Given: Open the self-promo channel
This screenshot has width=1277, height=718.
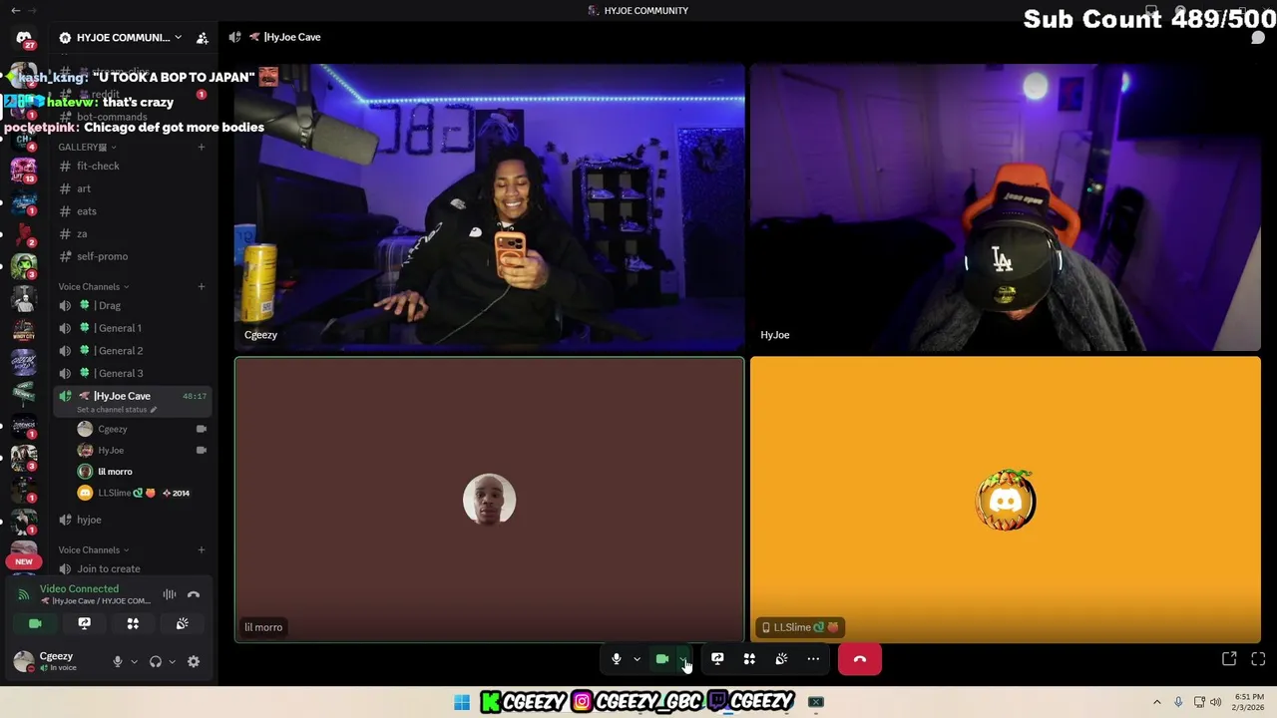Looking at the screenshot, I should tap(132, 256).
